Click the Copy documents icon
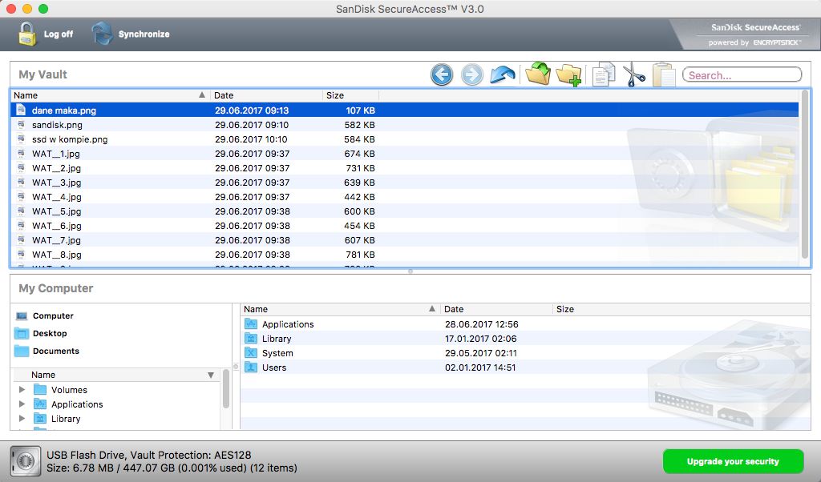 pos(604,74)
